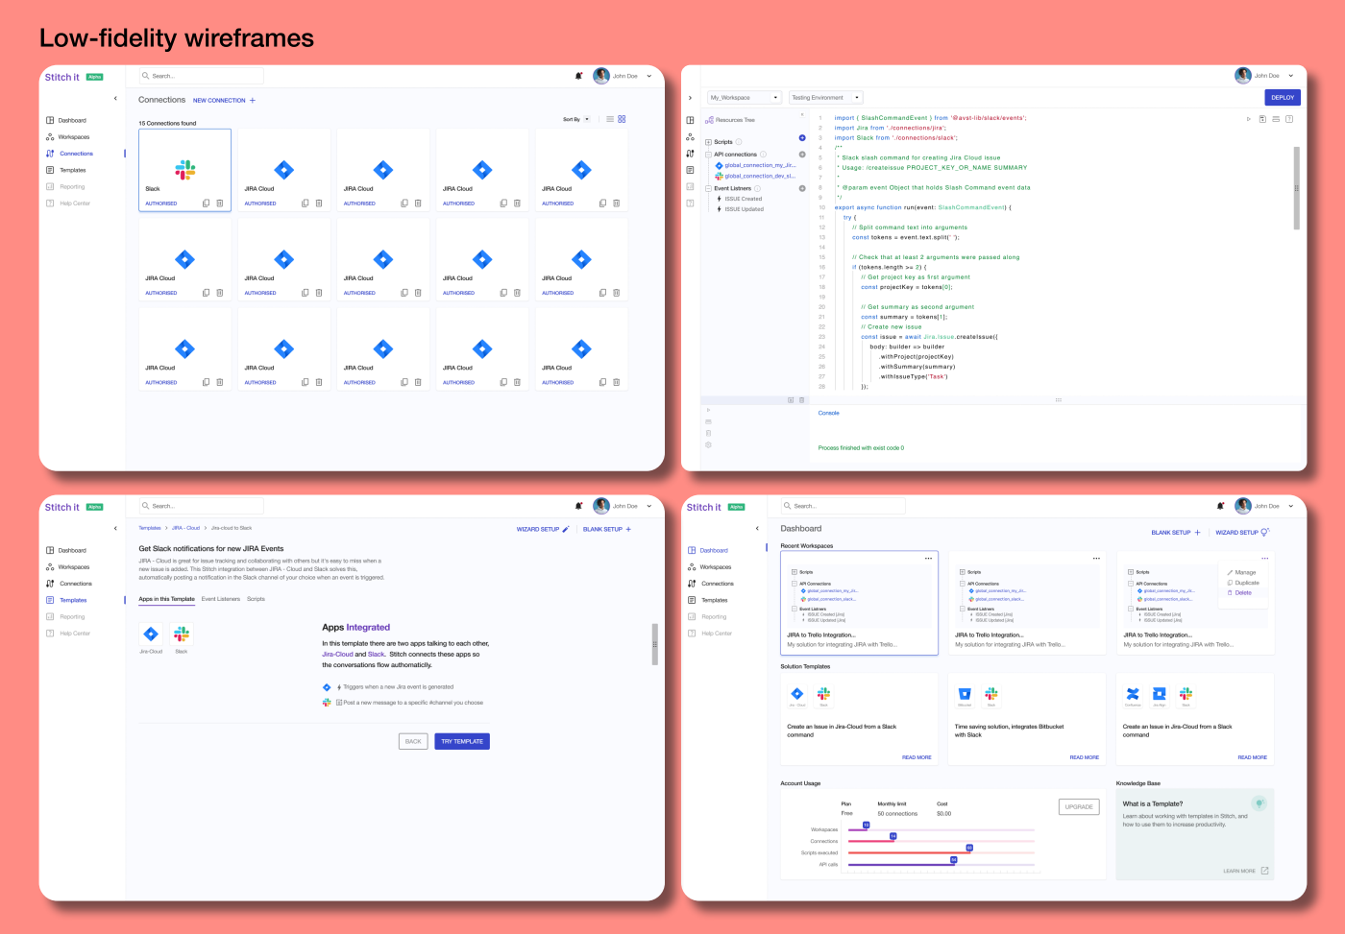Select Jira-Cloud app icon in Templates screen
1345x934 pixels.
[x=151, y=634]
